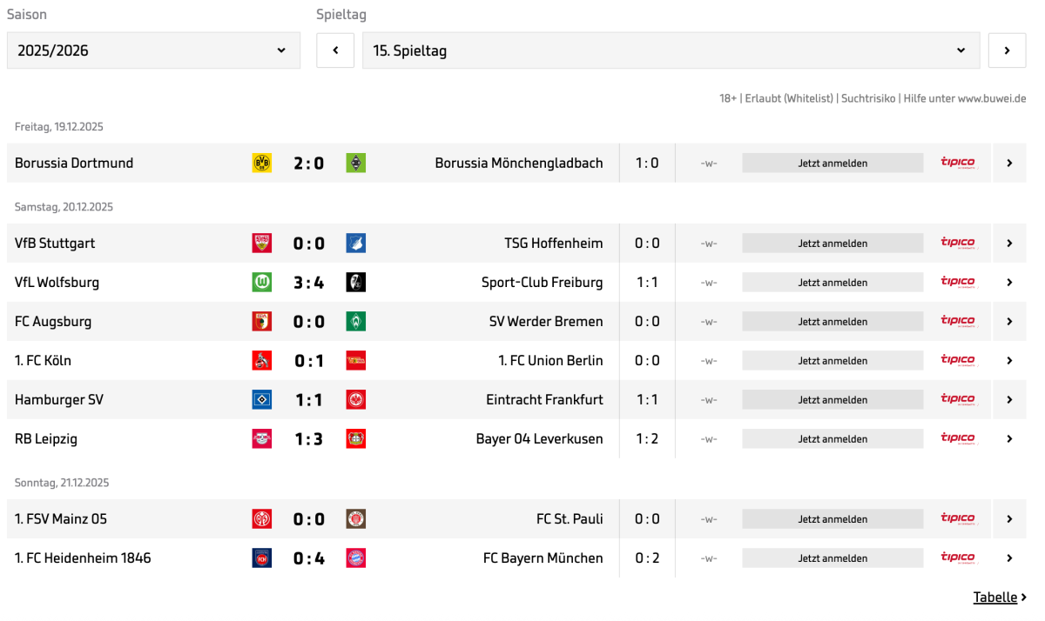The width and height of the screenshot is (1045, 621).
Task: Open the 15. Spieltag dropdown
Action: tap(671, 50)
